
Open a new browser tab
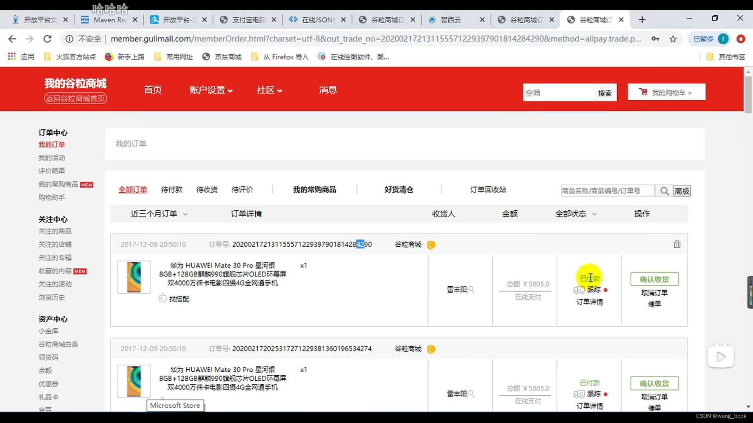[x=642, y=20]
